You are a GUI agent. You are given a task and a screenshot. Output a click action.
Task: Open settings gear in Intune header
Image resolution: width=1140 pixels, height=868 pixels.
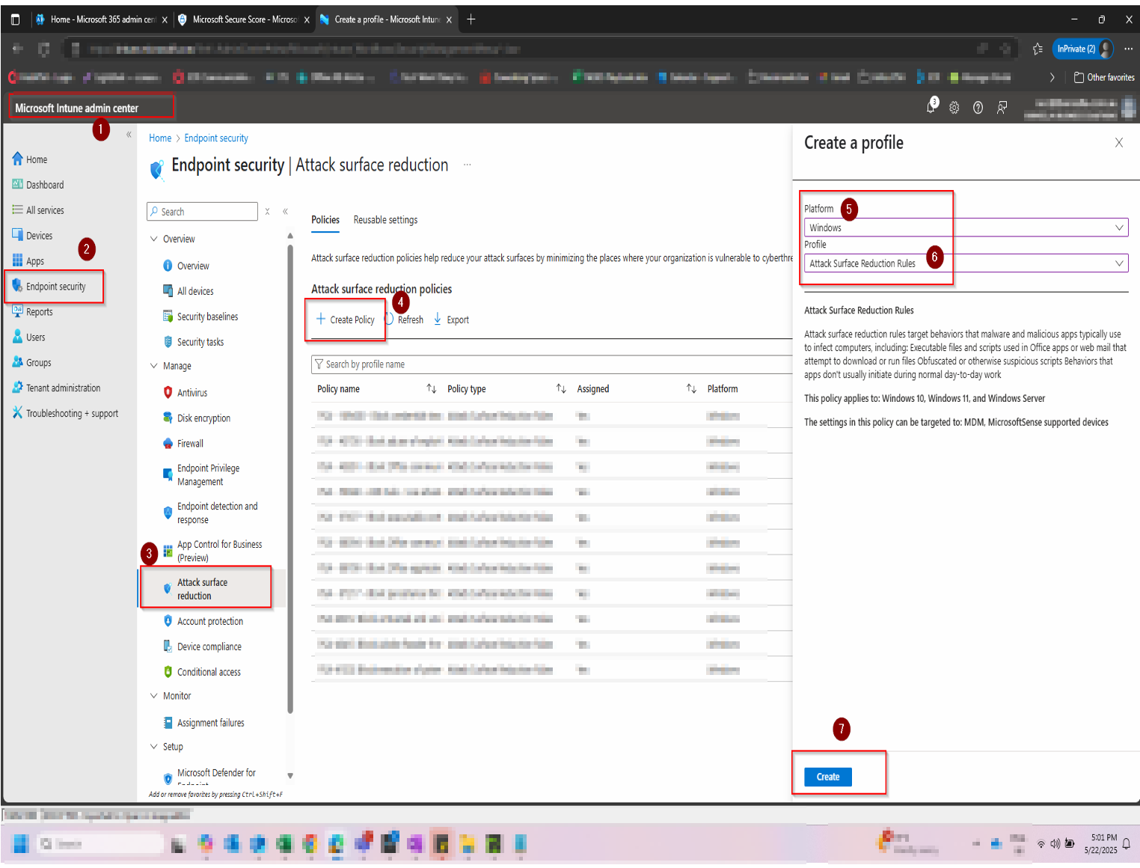pos(954,108)
